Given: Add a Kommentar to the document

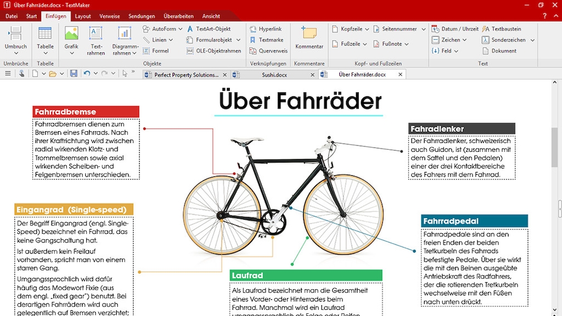Looking at the screenshot, I should 309,34.
